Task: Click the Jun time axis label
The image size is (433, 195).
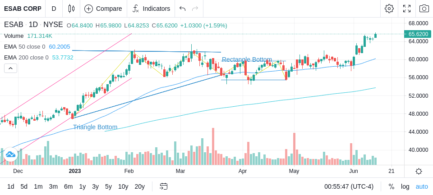Action: [354, 171]
